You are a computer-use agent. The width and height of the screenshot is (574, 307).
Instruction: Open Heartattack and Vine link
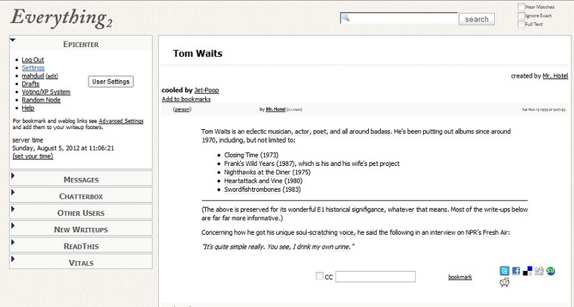pos(253,181)
